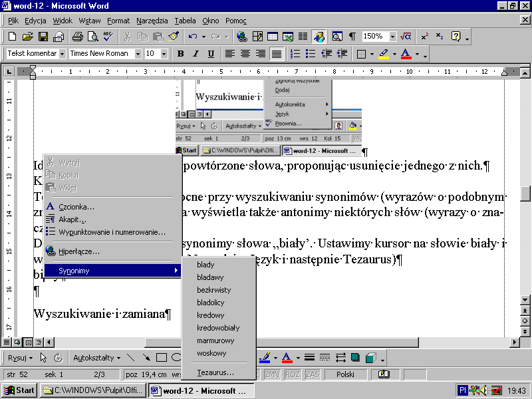Pick the synonym 'kredowy'

click(x=219, y=315)
